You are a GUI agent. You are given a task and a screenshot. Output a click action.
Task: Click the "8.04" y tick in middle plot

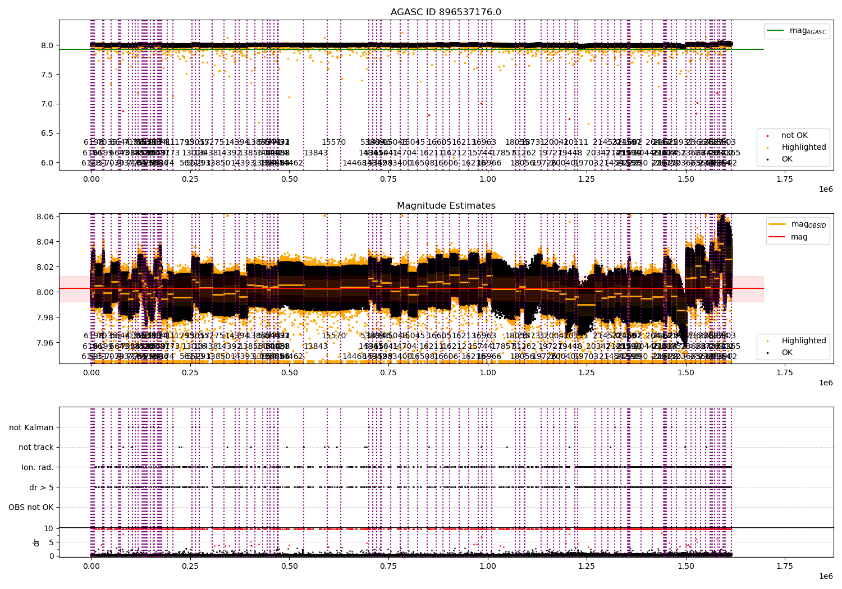tap(45, 242)
